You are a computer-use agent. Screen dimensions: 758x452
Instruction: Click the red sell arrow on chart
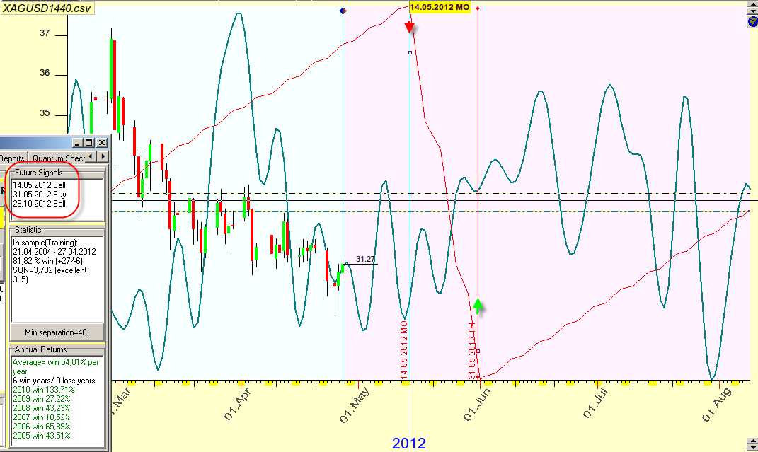coord(410,27)
